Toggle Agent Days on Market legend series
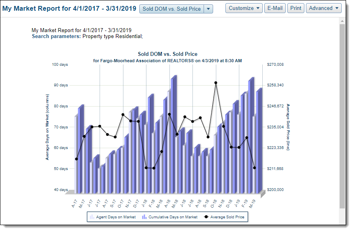The height and width of the screenshot is (231, 352). coord(113,217)
